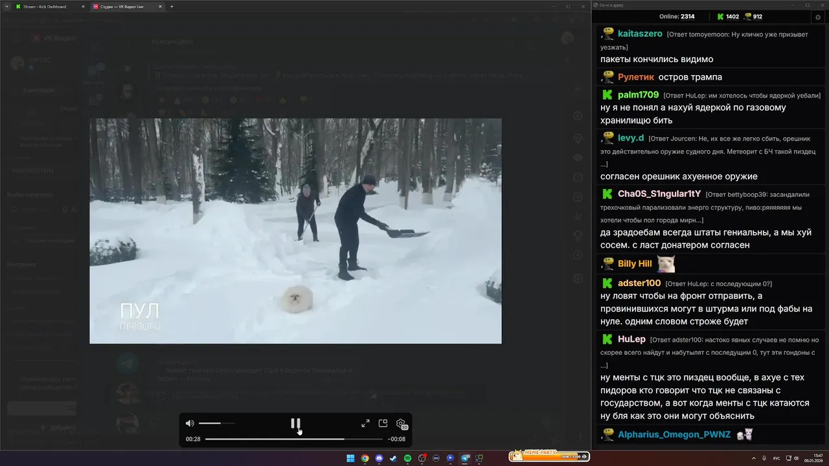Click the message "остров трампа"

[x=690, y=77]
